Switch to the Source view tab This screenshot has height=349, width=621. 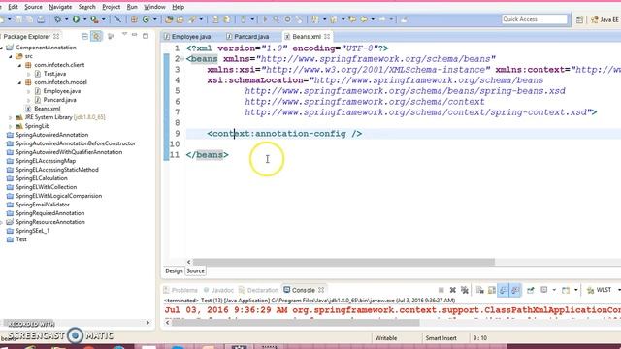[195, 271]
